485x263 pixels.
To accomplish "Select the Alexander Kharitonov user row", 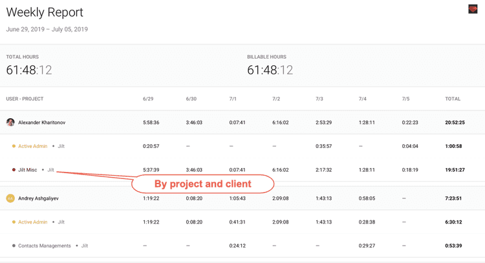I will click(x=41, y=122).
